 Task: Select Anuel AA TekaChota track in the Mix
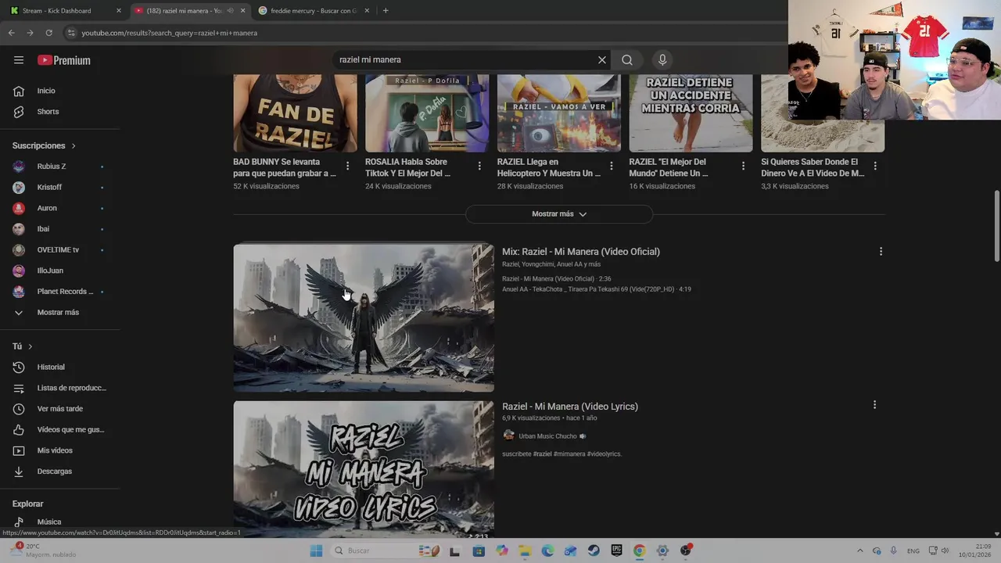(597, 289)
